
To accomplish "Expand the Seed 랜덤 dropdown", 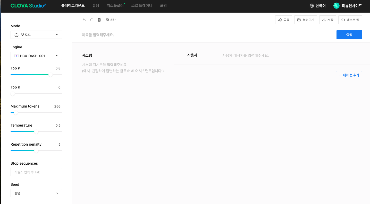I will [x=36, y=193].
